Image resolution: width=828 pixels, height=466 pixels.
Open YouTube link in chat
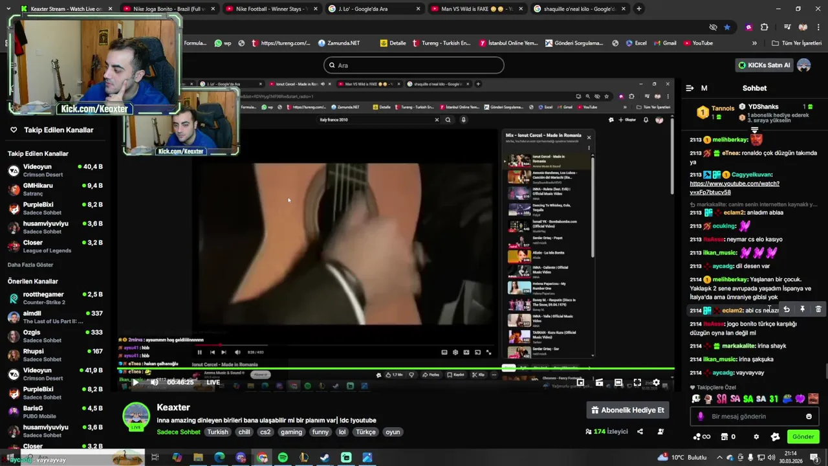point(734,188)
